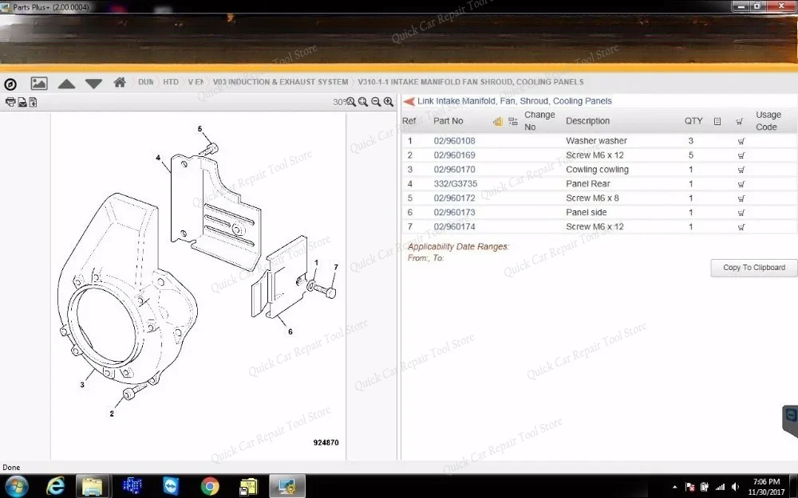The width and height of the screenshot is (798, 498).
Task: Zoom out of the parts diagram
Action: (375, 102)
